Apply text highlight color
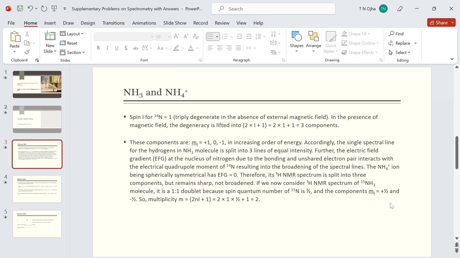The height and width of the screenshot is (258, 460). tap(176, 48)
